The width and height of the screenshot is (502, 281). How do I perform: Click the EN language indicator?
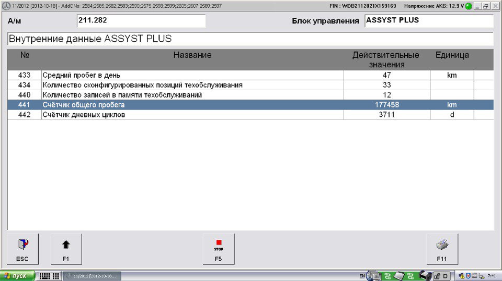(362, 276)
